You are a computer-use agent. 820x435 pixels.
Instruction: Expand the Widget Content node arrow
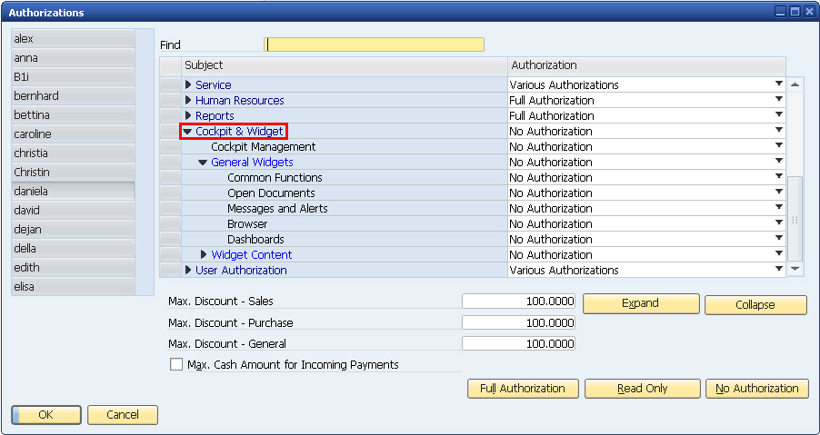click(205, 255)
